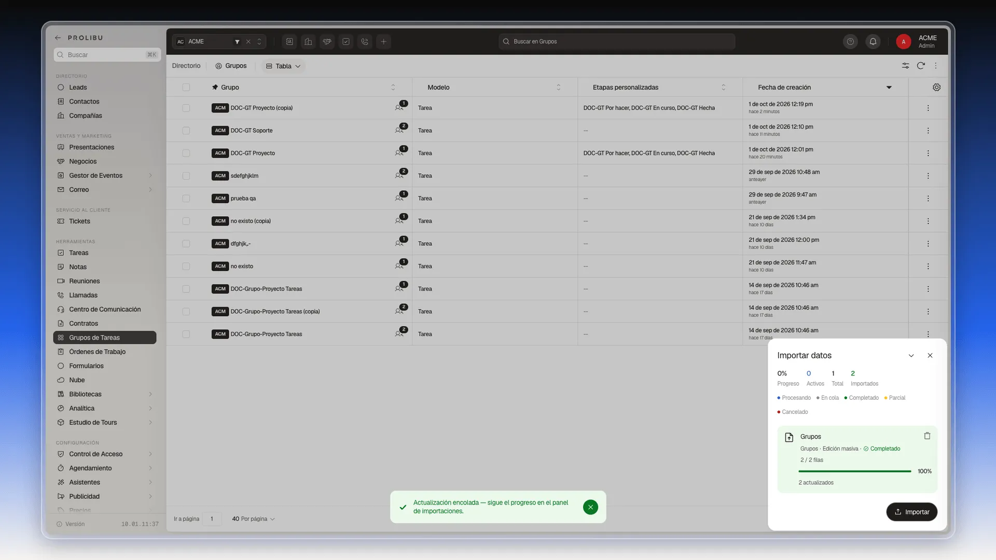
Task: Sort by Fecha de creación column arrow
Action: point(889,87)
